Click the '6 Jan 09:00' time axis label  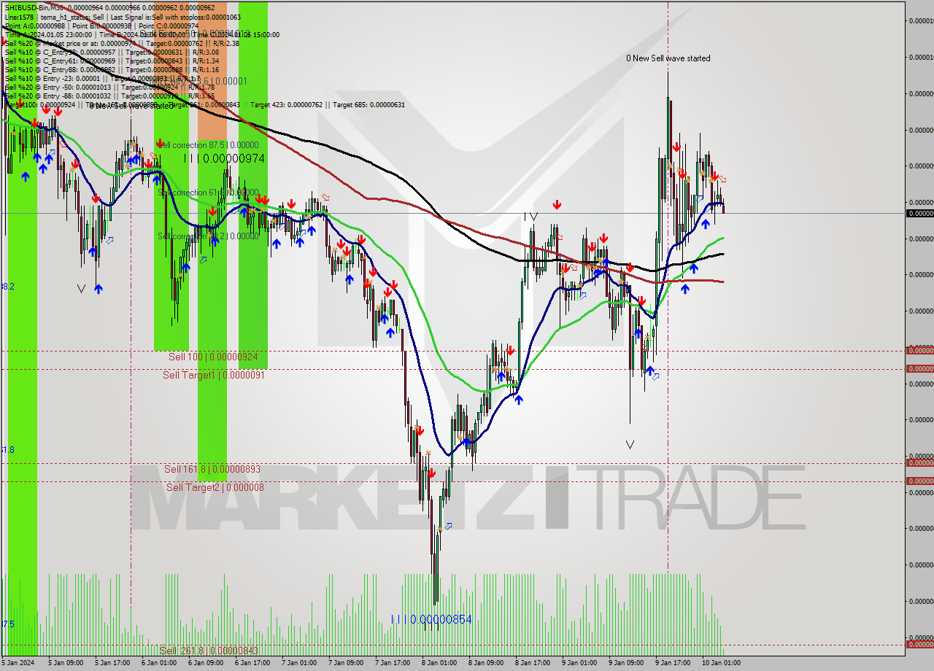pos(205,663)
